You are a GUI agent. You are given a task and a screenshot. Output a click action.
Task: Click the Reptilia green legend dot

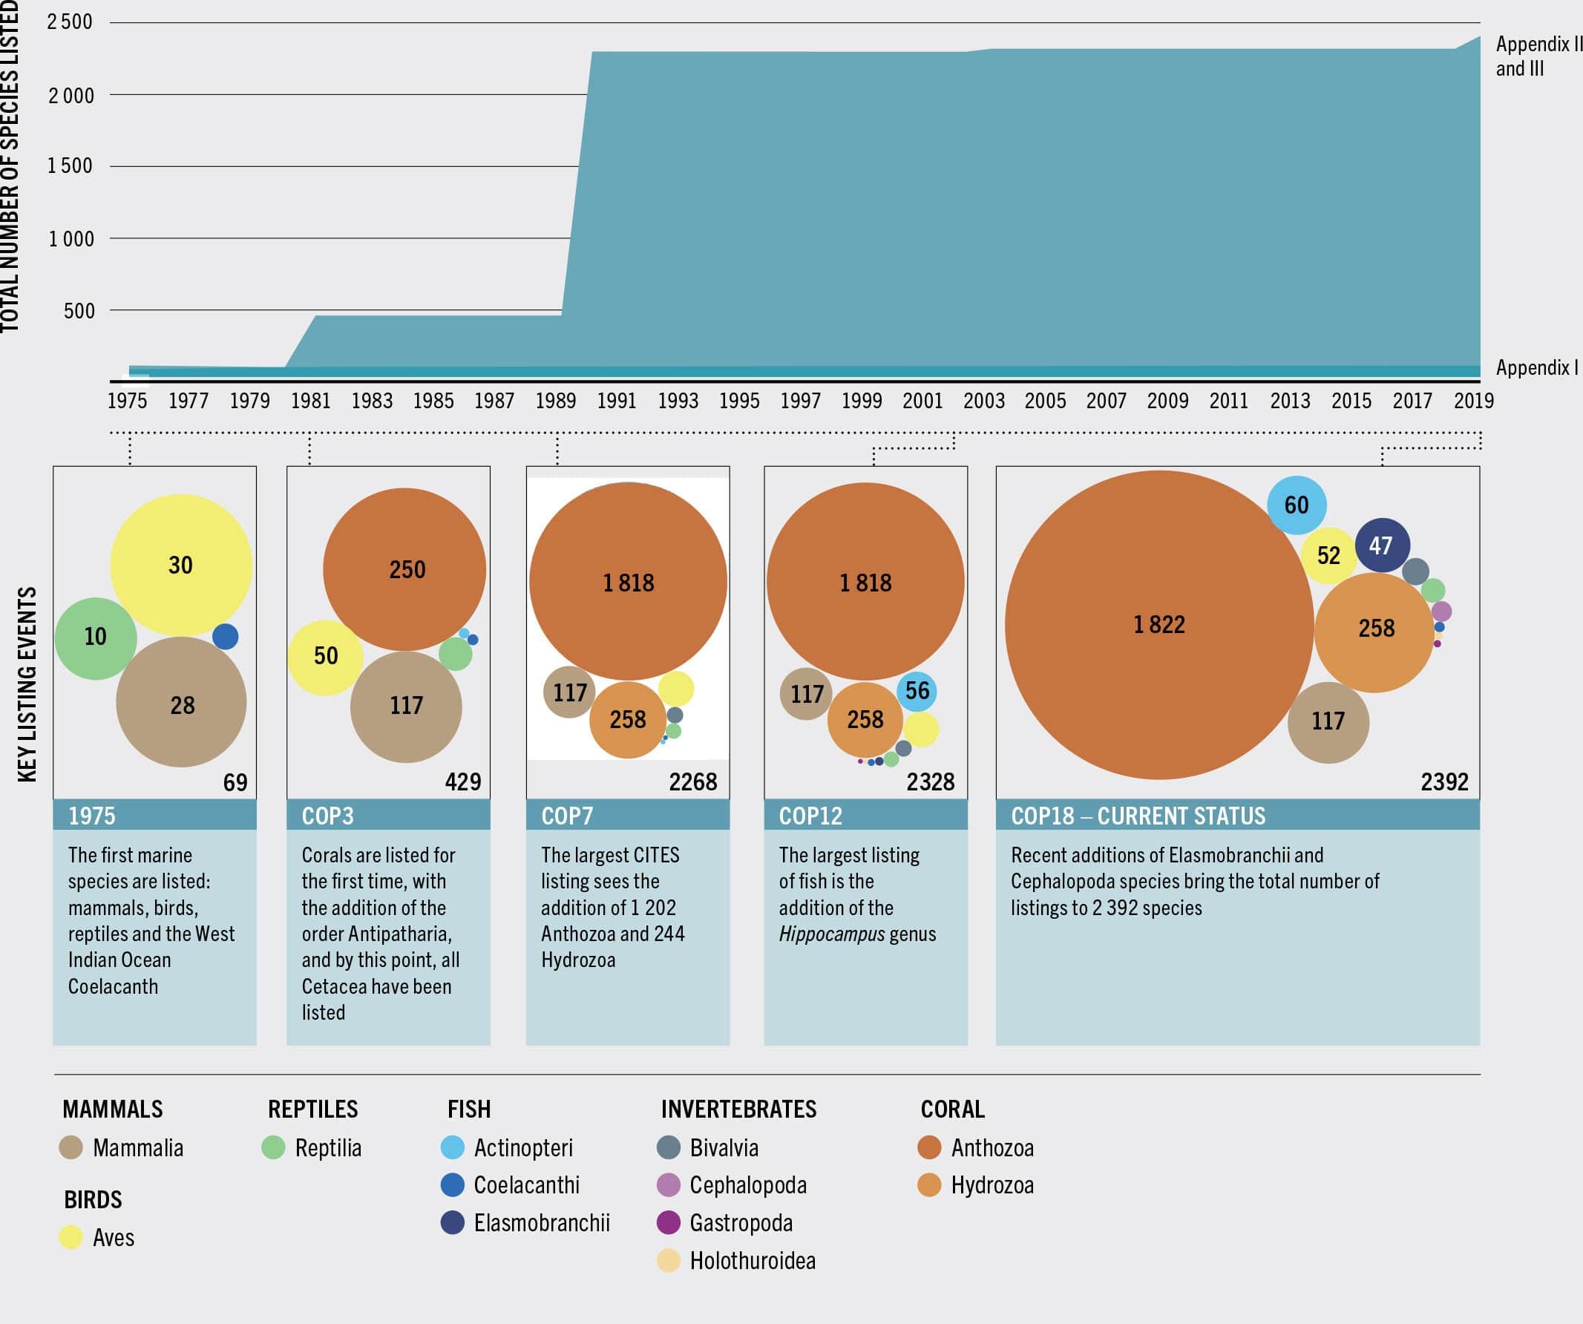[273, 1147]
